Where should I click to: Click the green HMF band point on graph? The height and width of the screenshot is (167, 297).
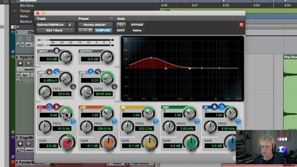[202, 68]
